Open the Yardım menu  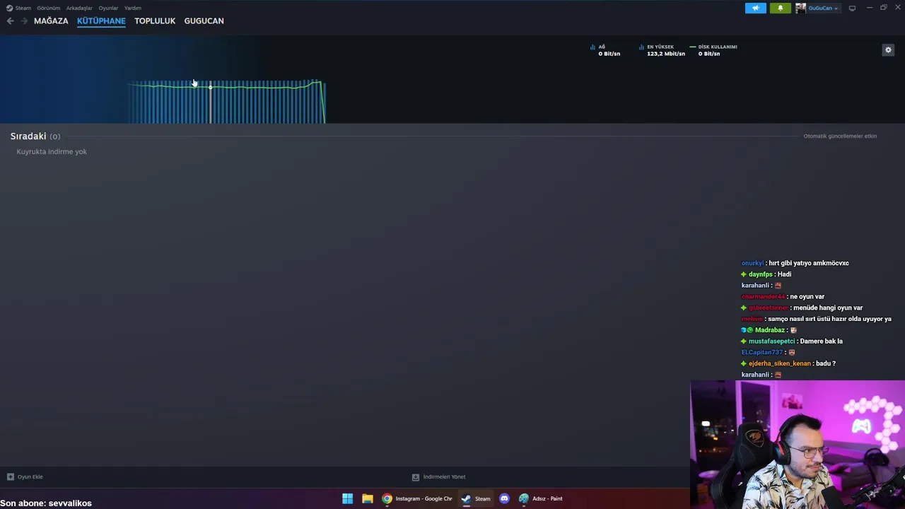click(x=133, y=8)
